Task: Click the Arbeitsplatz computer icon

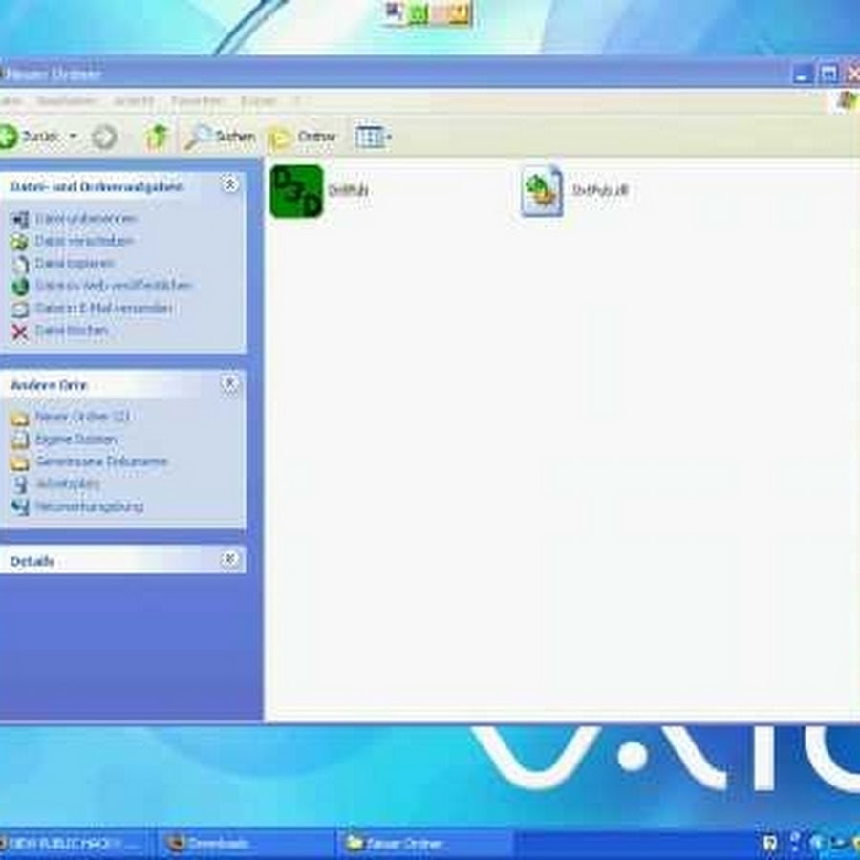Action: pyautogui.click(x=20, y=484)
